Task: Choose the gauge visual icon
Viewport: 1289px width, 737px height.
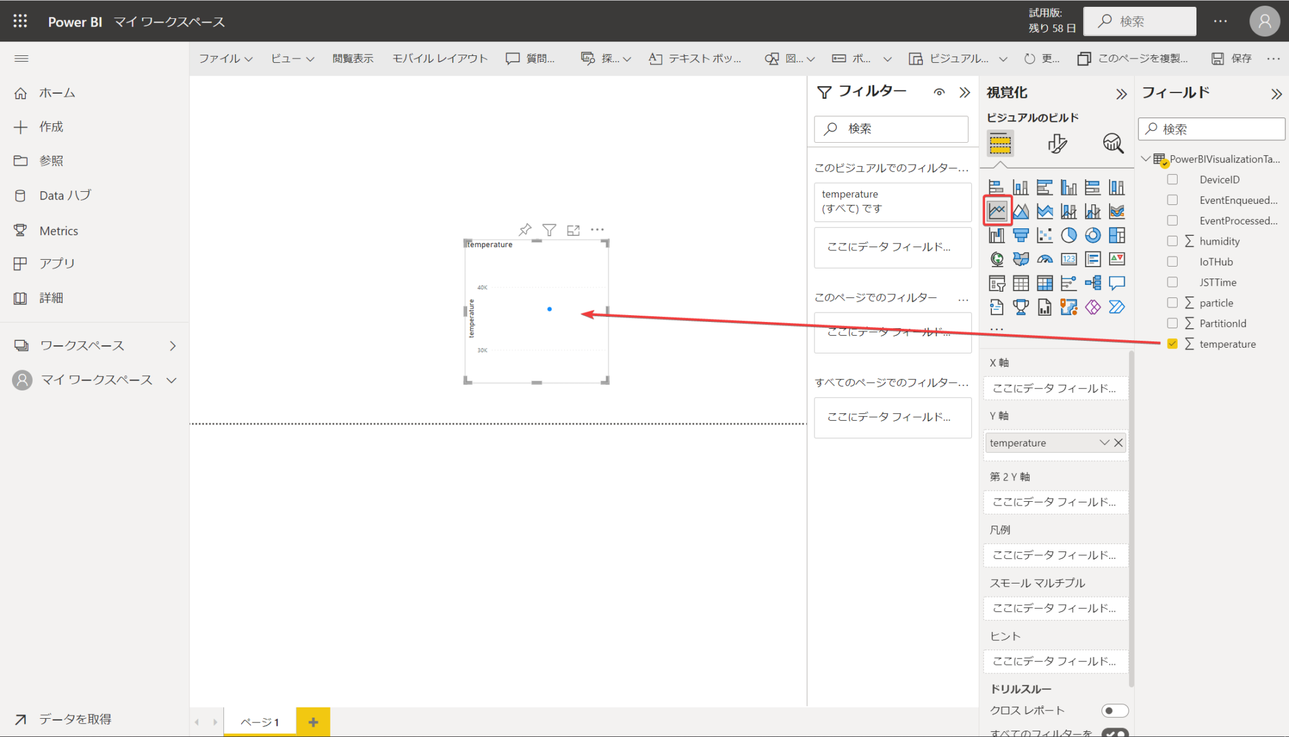Action: tap(1045, 259)
